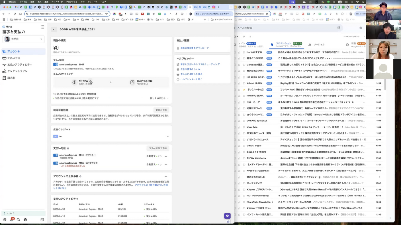Star the LOHACO by ASKUL email
The image size is (401, 225).
239,121
